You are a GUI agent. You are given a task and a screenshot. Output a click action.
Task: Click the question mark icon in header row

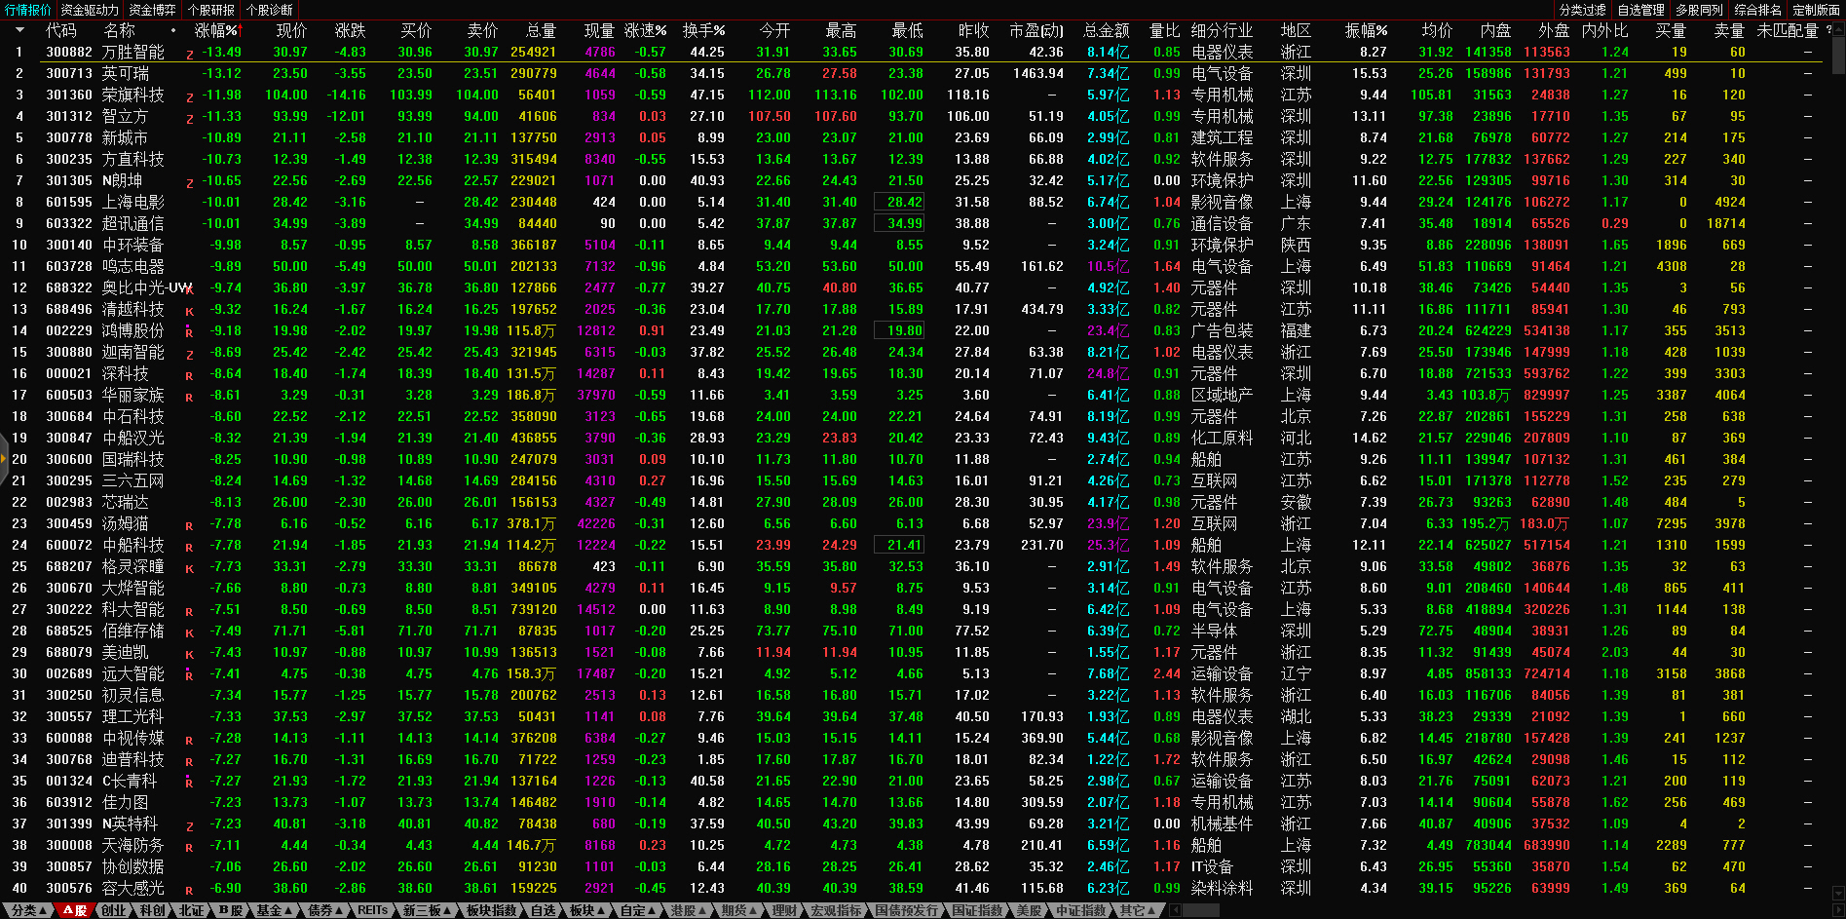1828,30
